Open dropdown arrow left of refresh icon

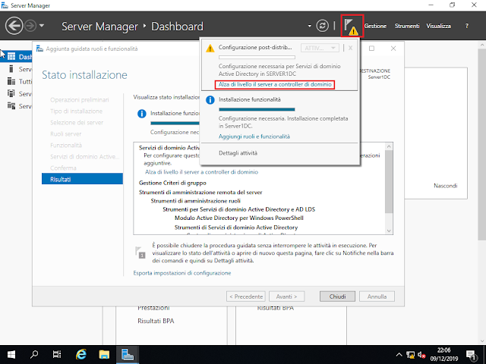[x=309, y=26]
